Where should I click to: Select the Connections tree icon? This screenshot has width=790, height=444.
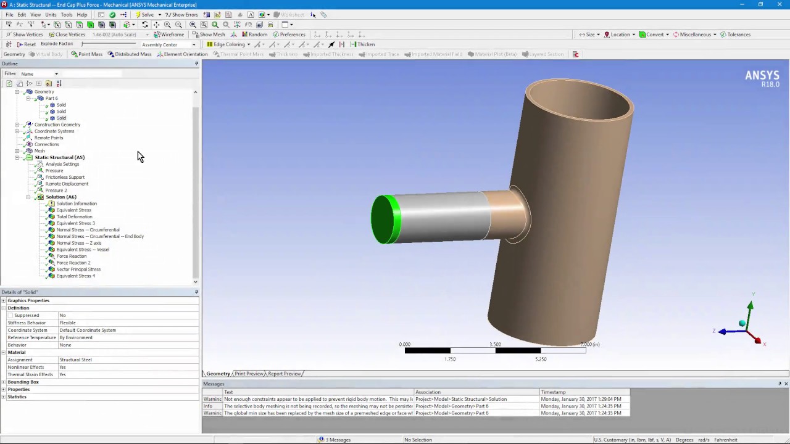click(29, 144)
